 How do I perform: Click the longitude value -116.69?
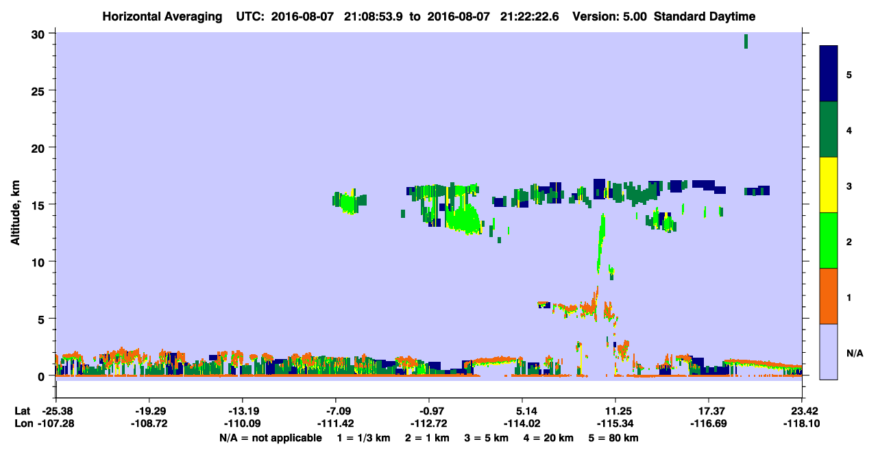point(709,424)
